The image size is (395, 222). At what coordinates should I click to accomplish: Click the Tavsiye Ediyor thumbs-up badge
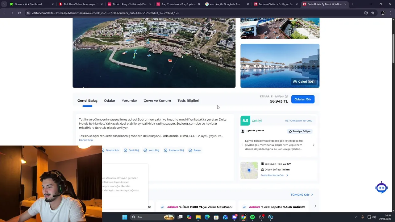coord(300,131)
